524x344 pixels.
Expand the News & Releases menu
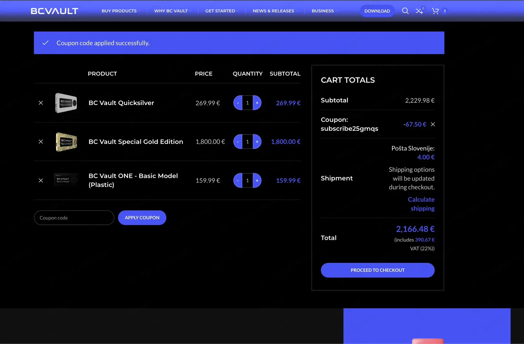click(275, 11)
